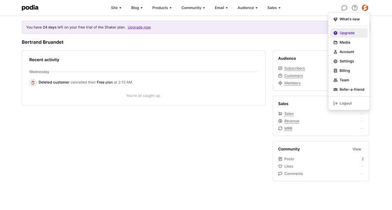
Task: Select Refer-a-friend menu entry
Action: click(349, 89)
